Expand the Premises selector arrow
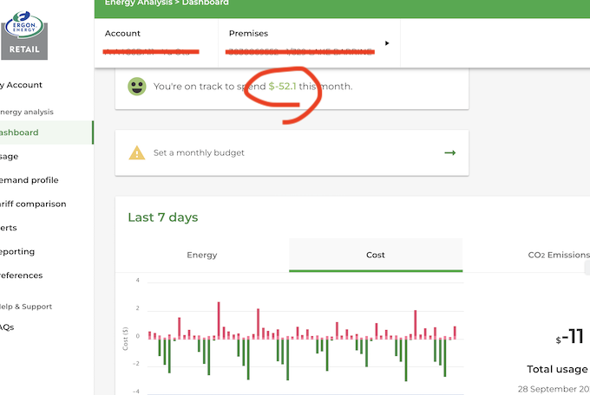This screenshot has width=590, height=395. click(387, 42)
